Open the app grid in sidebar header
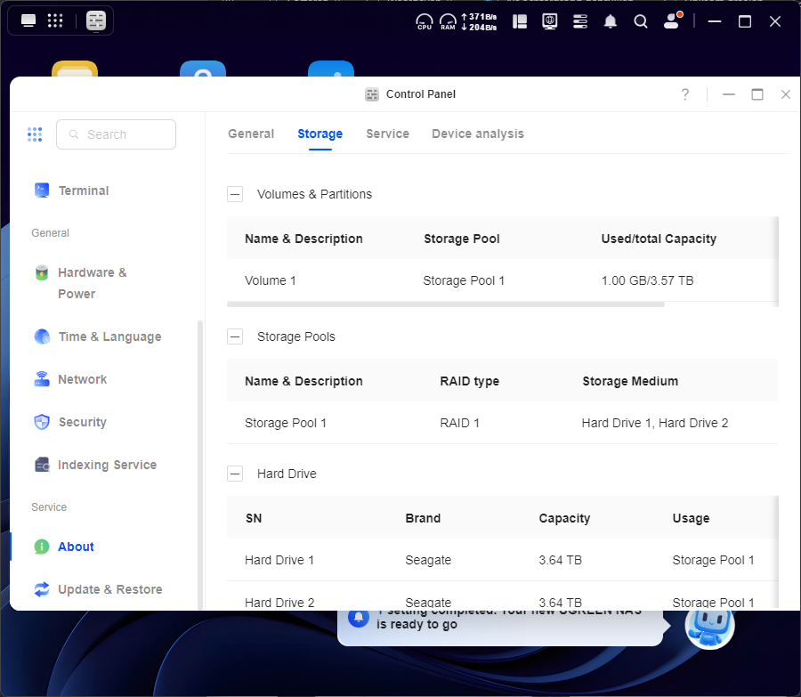This screenshot has height=697, width=801. click(x=35, y=134)
